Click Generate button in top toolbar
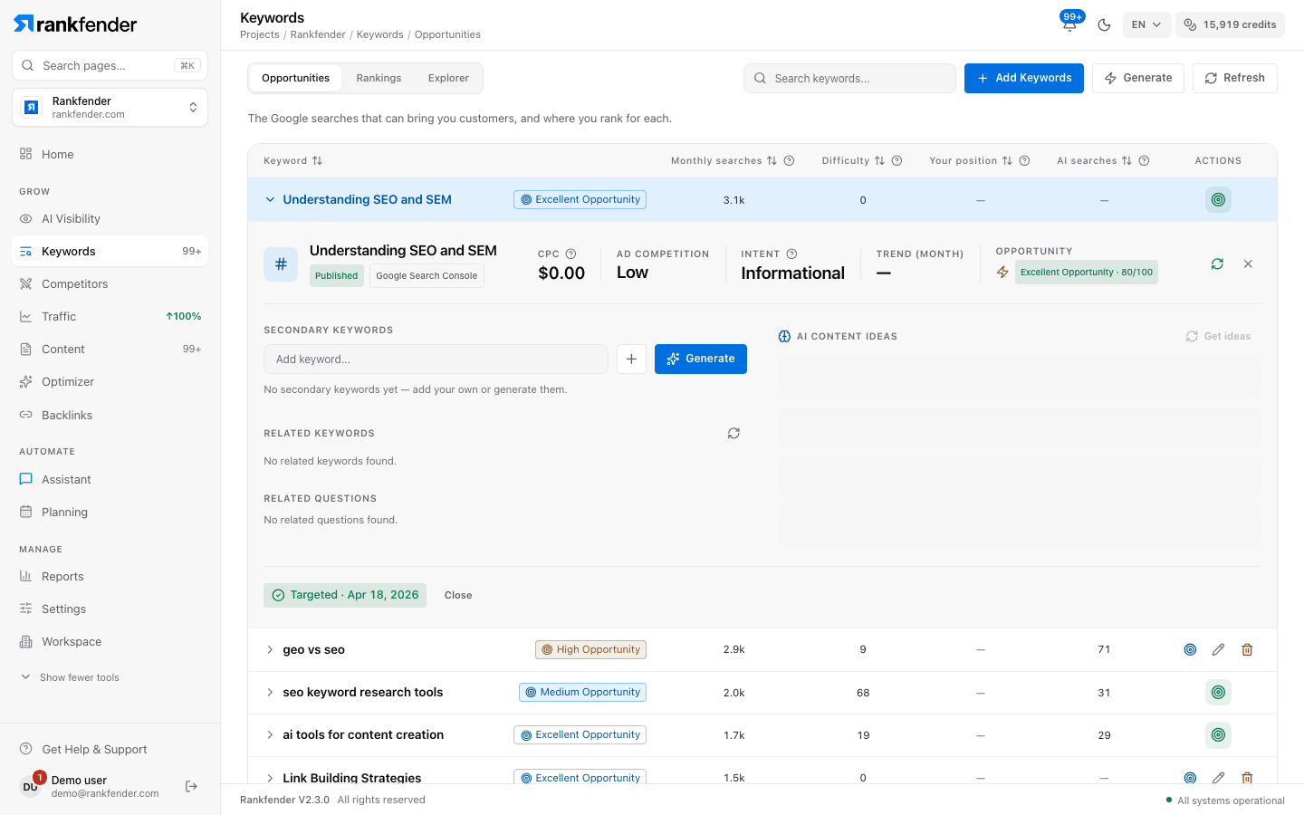 point(1138,78)
